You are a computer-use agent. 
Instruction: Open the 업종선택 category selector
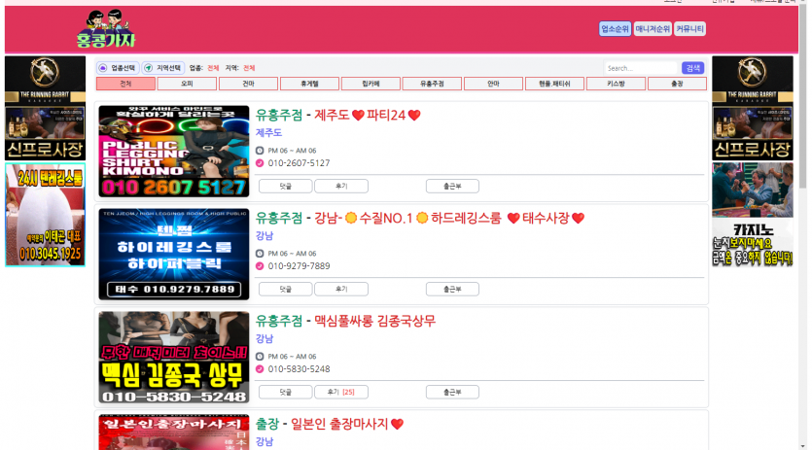pos(118,68)
